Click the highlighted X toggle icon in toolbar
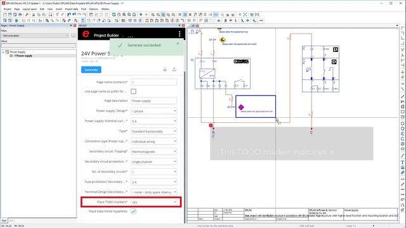Viewport: 406px width, 228px height. click(185, 15)
